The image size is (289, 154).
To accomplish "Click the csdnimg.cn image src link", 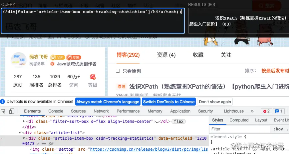I will tap(149, 149).
